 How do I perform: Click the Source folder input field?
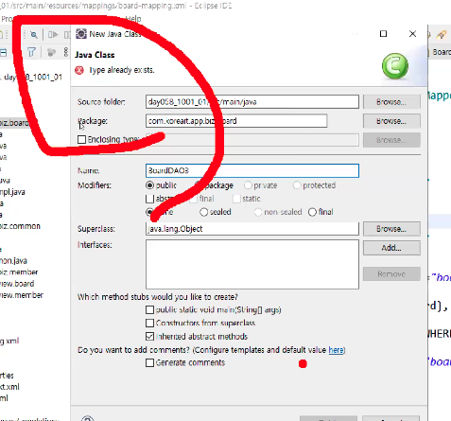point(252,102)
